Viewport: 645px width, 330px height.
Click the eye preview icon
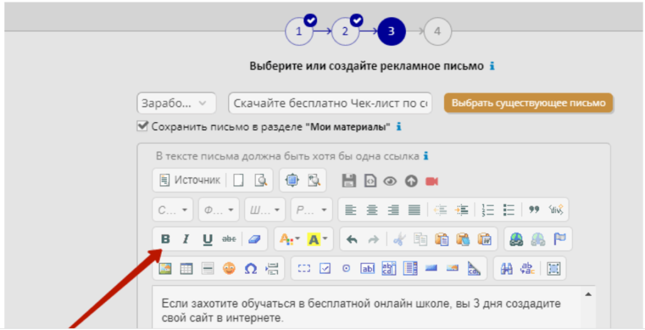tap(390, 181)
